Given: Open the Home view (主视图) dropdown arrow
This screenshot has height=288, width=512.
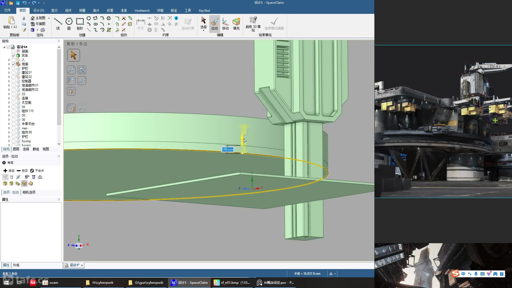Looking at the screenshot, I should (49, 18).
